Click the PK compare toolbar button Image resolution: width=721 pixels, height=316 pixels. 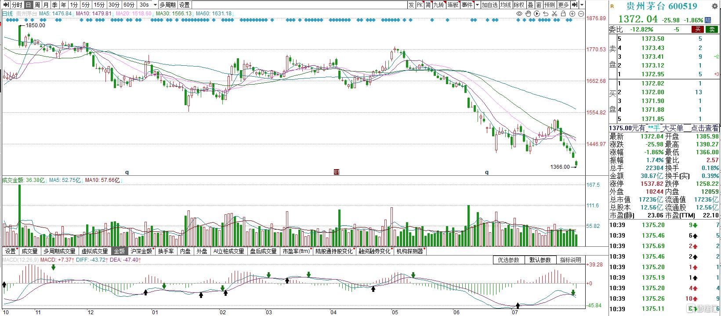click(x=420, y=5)
